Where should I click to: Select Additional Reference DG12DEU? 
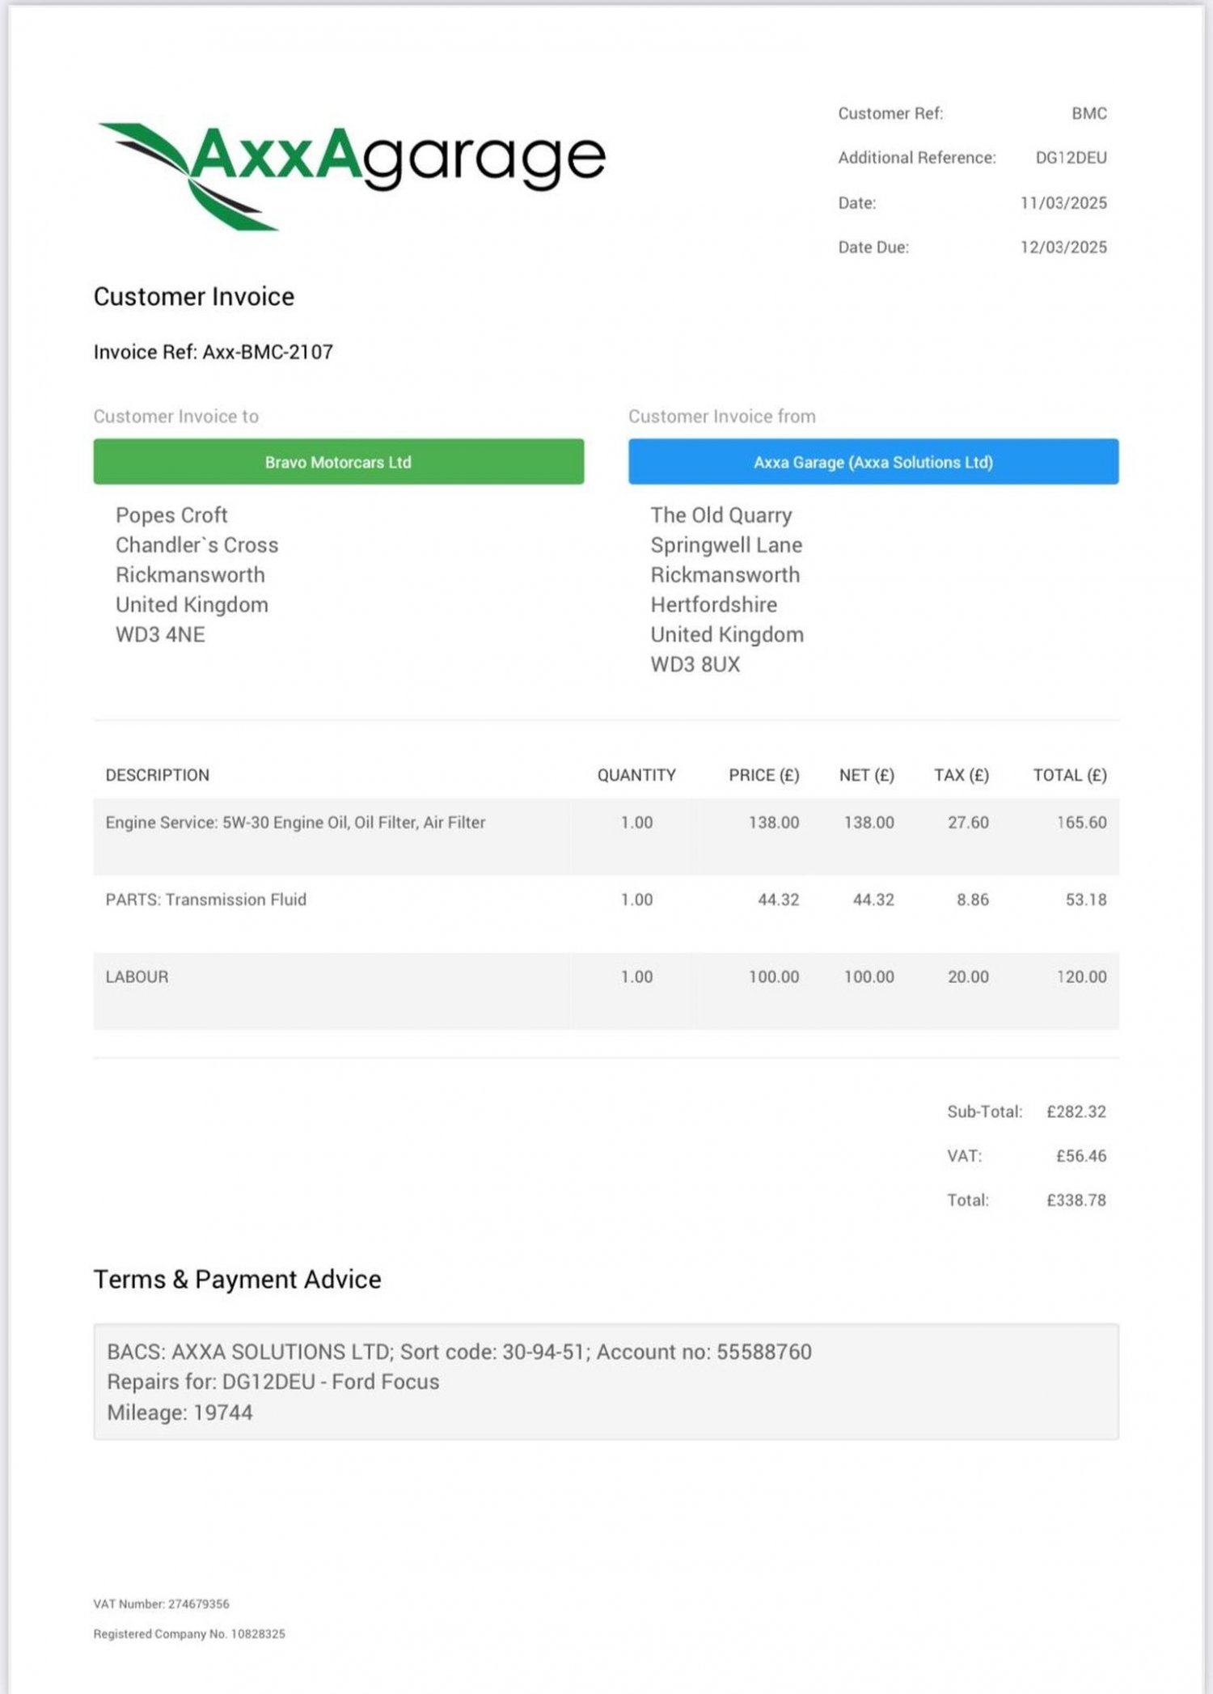(x=1071, y=158)
